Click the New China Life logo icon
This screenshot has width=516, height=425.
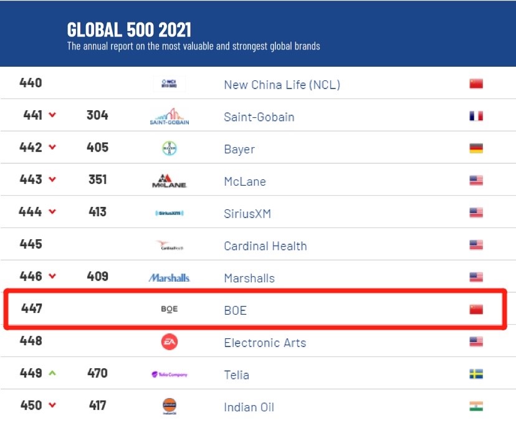tap(169, 84)
